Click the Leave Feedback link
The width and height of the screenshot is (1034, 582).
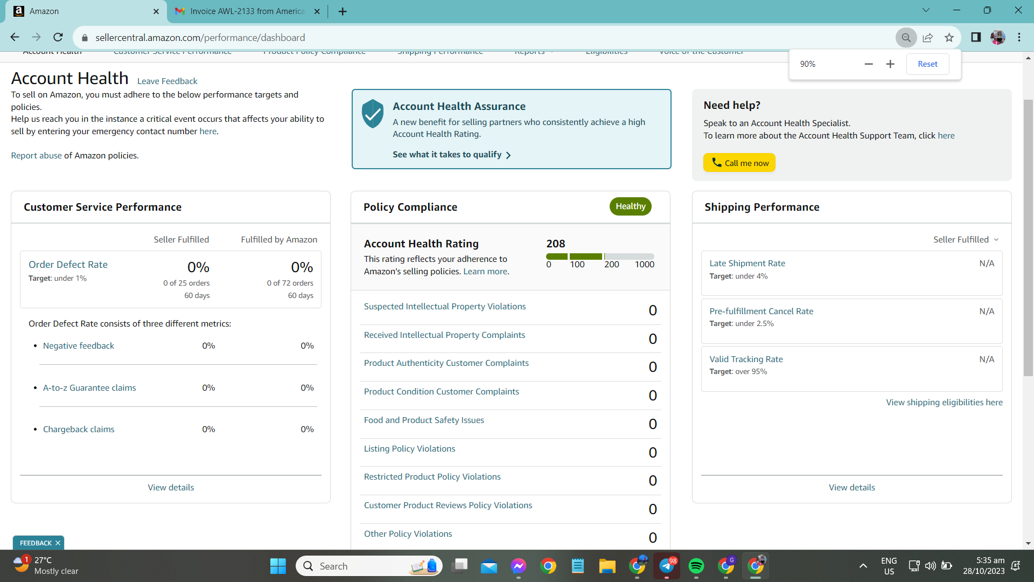click(167, 81)
